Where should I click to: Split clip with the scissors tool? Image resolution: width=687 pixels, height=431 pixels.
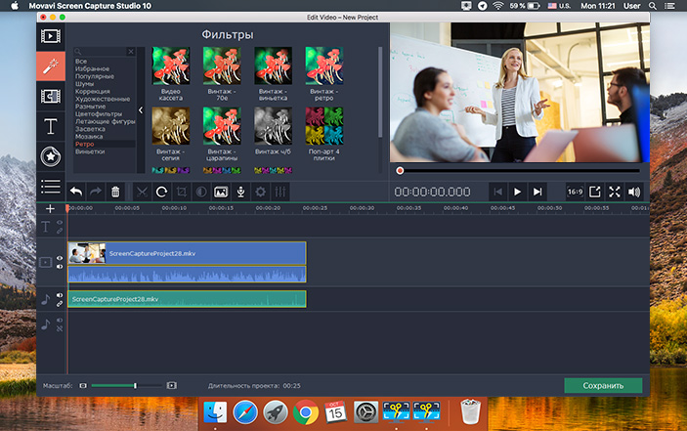point(142,192)
